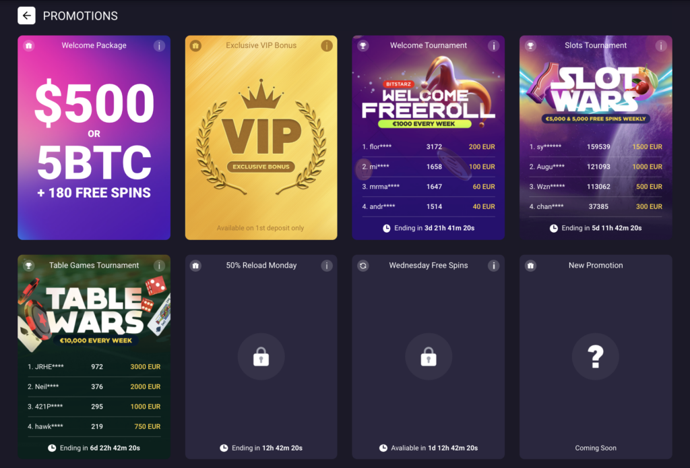Screen dimensions: 690x468
Task: Select first place row sy****** in Slot Wars
Action: point(596,147)
